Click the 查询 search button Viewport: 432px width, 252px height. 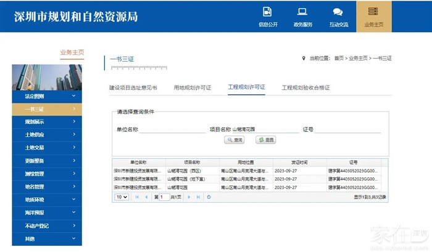click(235, 140)
